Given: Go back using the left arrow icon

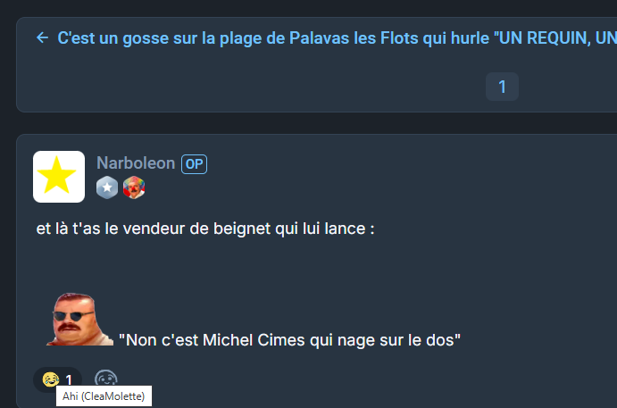Looking at the screenshot, I should [x=43, y=37].
